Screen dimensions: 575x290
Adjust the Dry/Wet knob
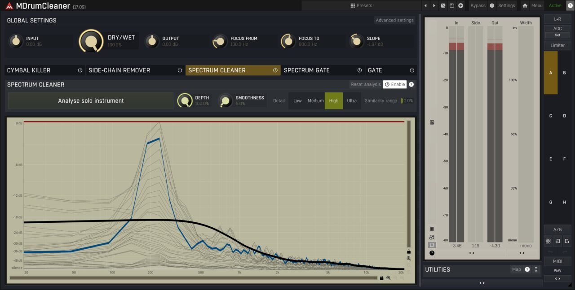91,41
